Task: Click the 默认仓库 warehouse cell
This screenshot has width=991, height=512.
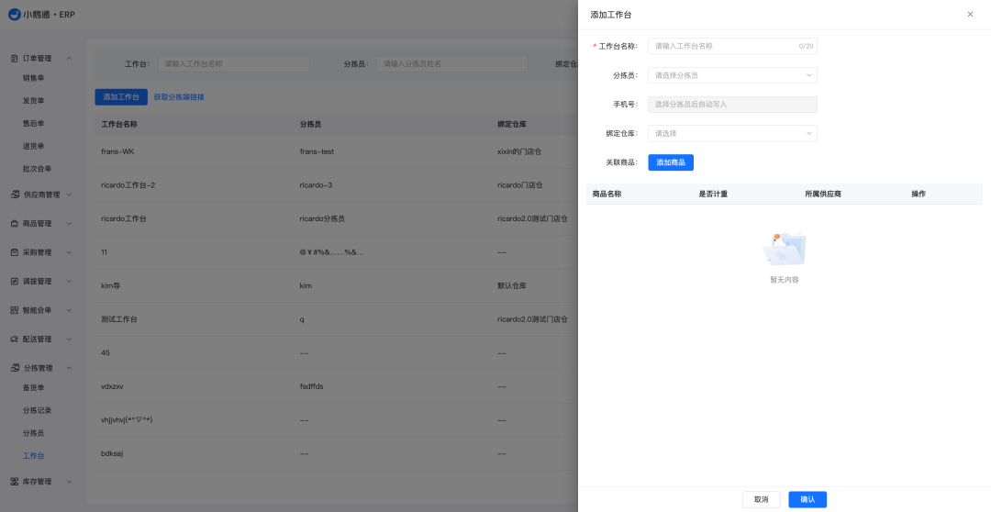Action: pos(512,285)
